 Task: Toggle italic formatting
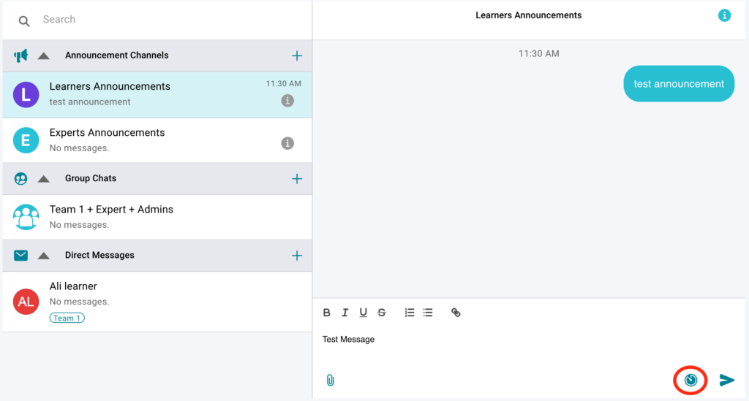(345, 313)
